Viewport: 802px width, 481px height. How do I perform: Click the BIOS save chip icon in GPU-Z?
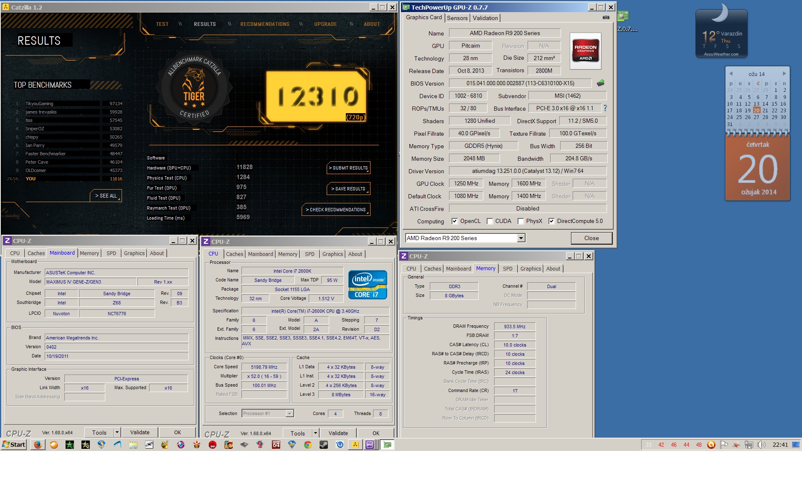click(x=601, y=83)
